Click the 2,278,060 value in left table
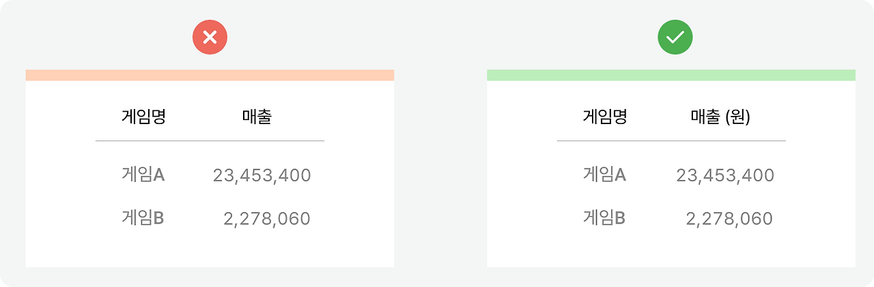 [267, 219]
